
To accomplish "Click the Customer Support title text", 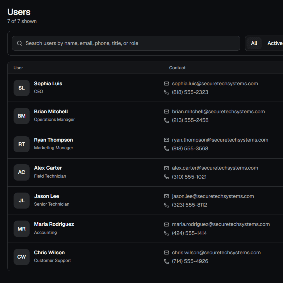I will [52, 260].
